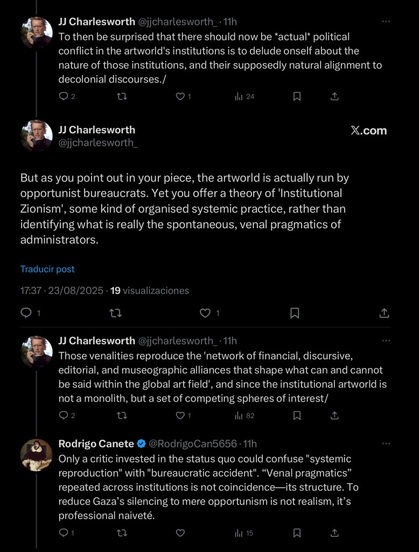This screenshot has height=552, width=419.
Task: View analytics showing 82 views
Action: (244, 415)
